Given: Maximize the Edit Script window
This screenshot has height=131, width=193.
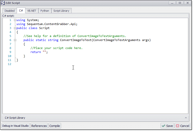Looking at the screenshot, I should coord(180,3).
